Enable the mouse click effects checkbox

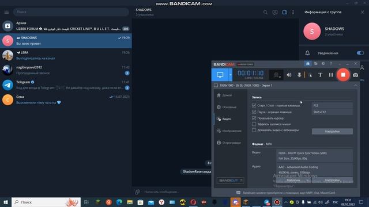(x=254, y=124)
